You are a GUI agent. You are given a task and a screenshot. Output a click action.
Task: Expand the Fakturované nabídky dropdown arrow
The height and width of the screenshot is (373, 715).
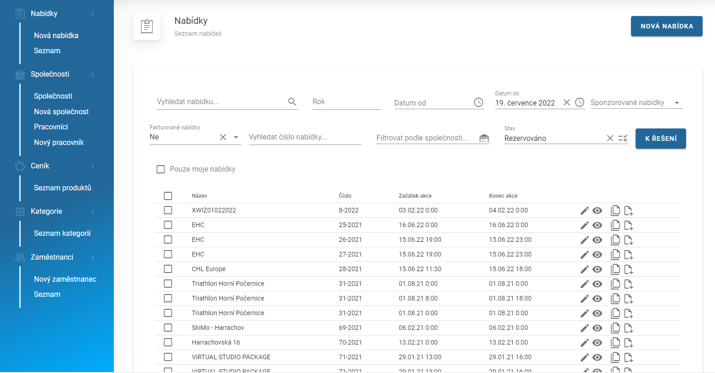(x=236, y=137)
